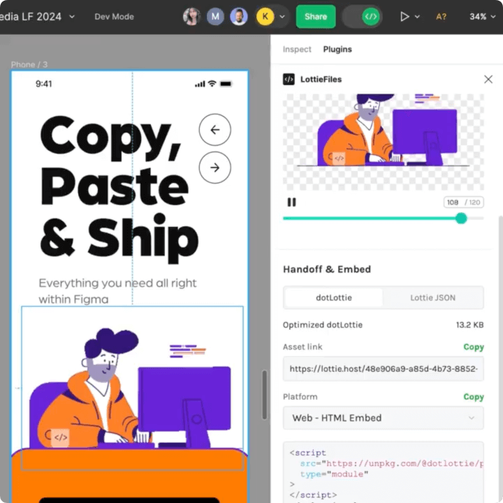
Task: Click the animation frame progress slider
Action: tap(383, 219)
